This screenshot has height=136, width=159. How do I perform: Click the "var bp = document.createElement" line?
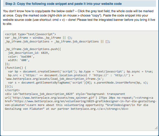81,72
